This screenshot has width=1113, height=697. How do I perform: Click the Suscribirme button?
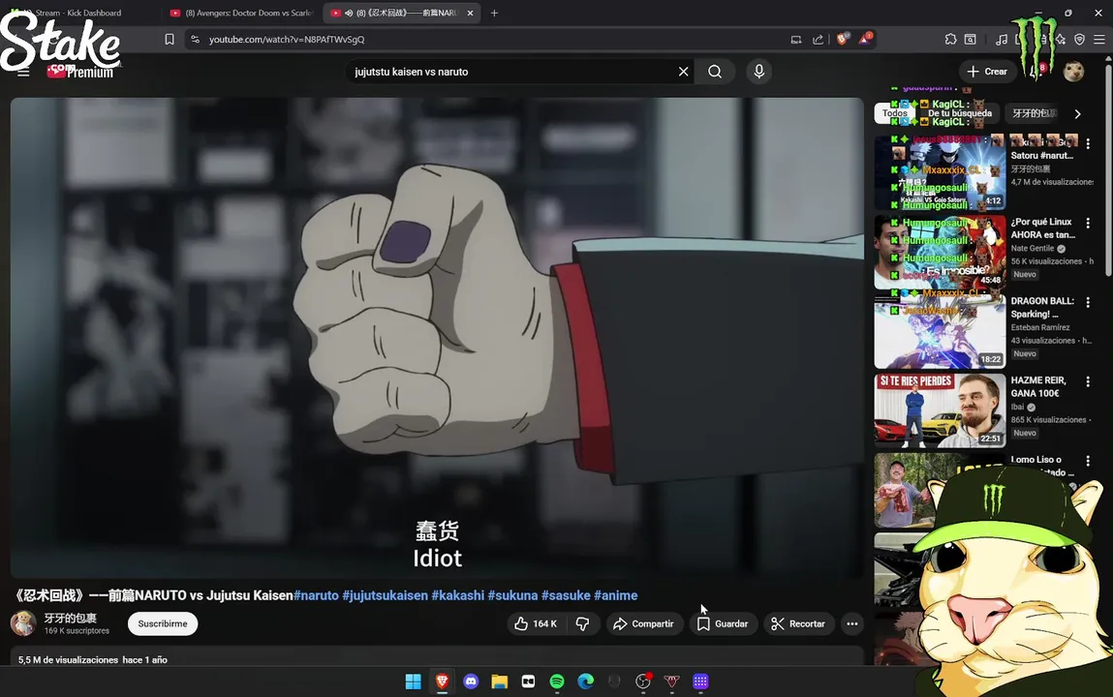click(163, 624)
